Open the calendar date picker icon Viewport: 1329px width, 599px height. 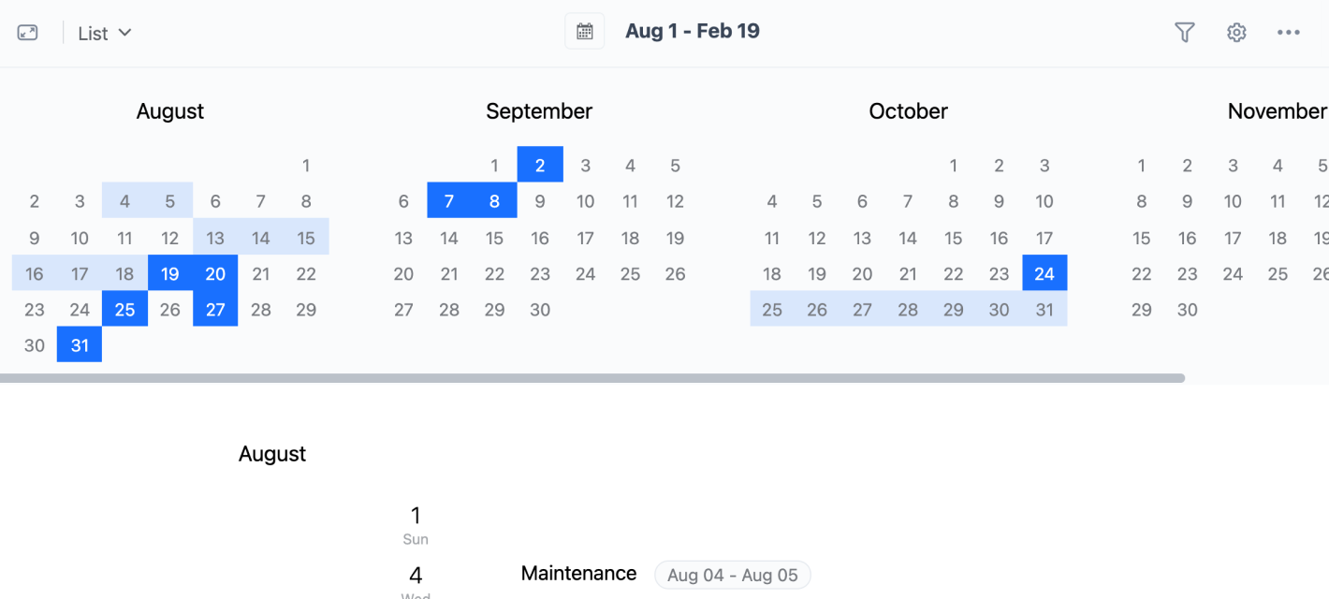[x=585, y=31]
